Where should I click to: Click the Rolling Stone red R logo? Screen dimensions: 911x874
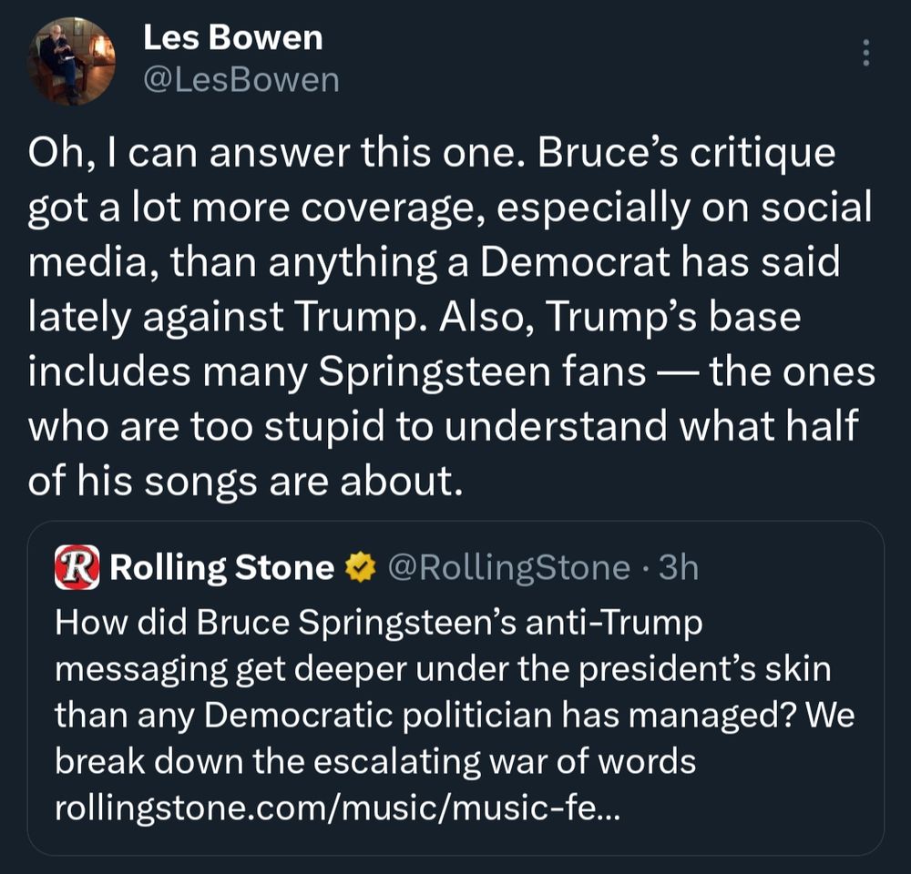tap(77, 567)
